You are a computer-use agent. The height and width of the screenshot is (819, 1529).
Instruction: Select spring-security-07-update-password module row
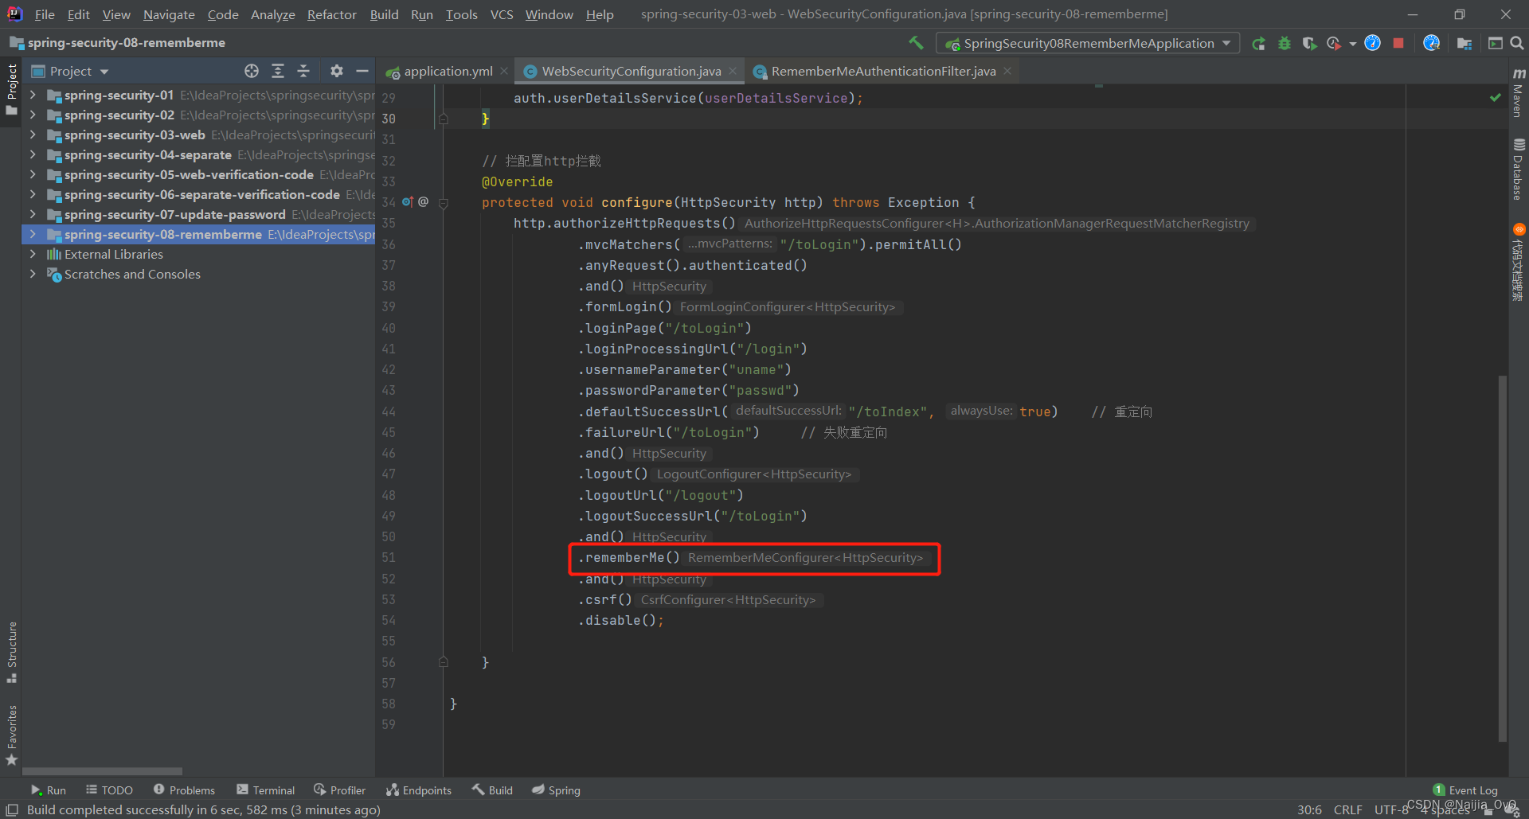coord(198,214)
